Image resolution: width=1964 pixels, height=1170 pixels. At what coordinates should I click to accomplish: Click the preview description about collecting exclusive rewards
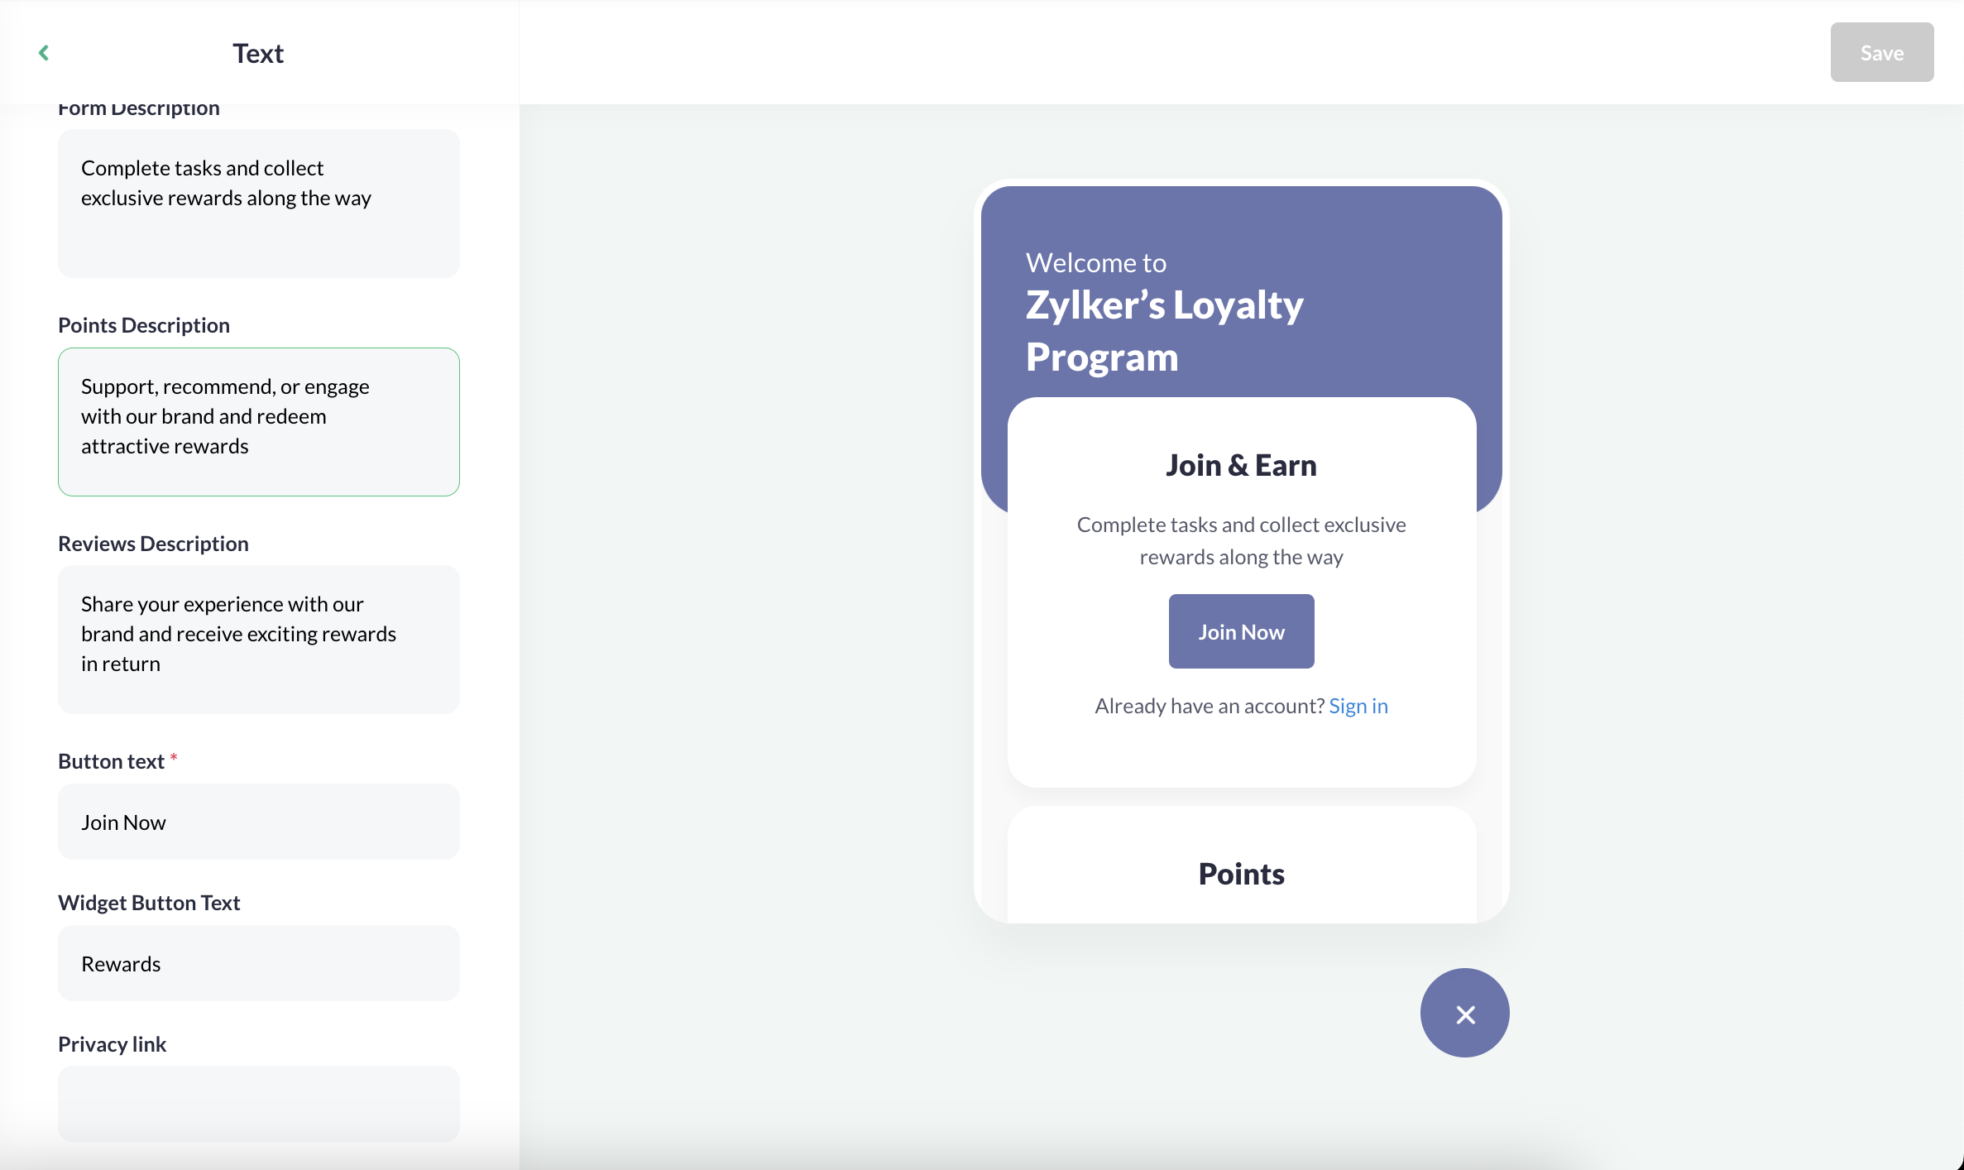(x=1241, y=540)
